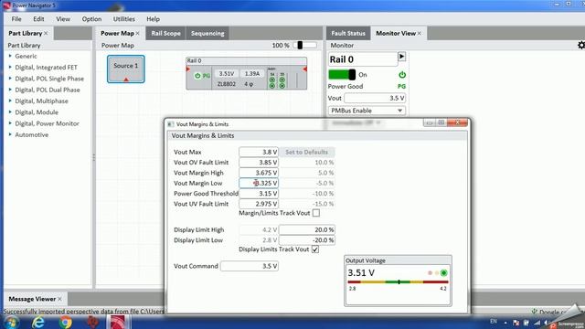Expand the Automotive category
Screen dimensions: 585x329
(x=10, y=134)
